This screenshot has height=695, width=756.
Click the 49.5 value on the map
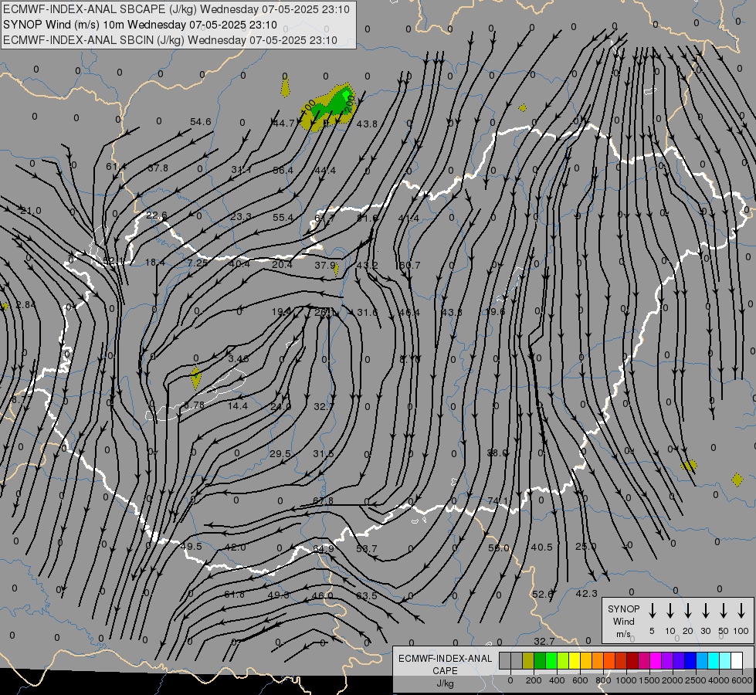coord(191,546)
